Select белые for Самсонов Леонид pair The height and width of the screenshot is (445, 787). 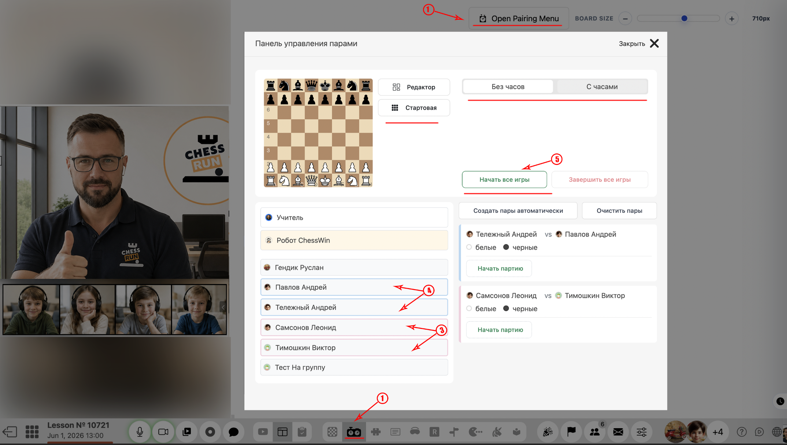469,308
